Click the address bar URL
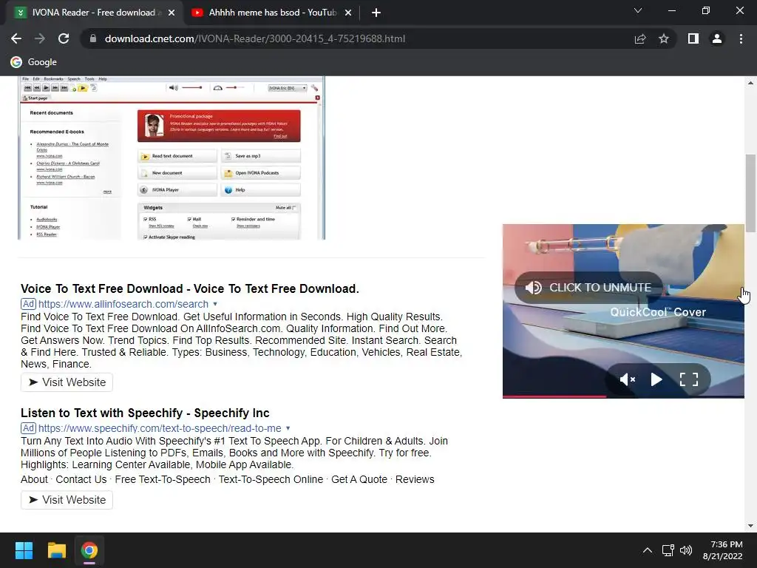This screenshot has width=757, height=568. click(255, 38)
